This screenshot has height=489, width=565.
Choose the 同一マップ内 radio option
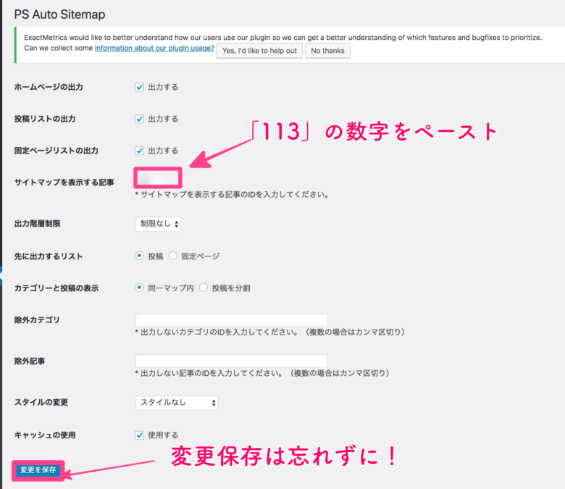[x=139, y=288]
